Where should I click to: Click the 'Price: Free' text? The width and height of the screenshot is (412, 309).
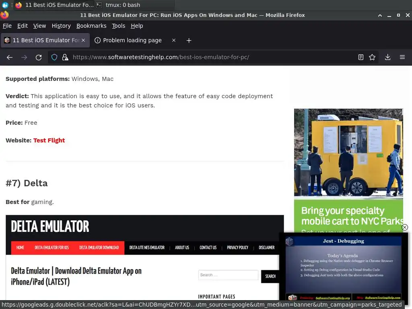(x=21, y=123)
